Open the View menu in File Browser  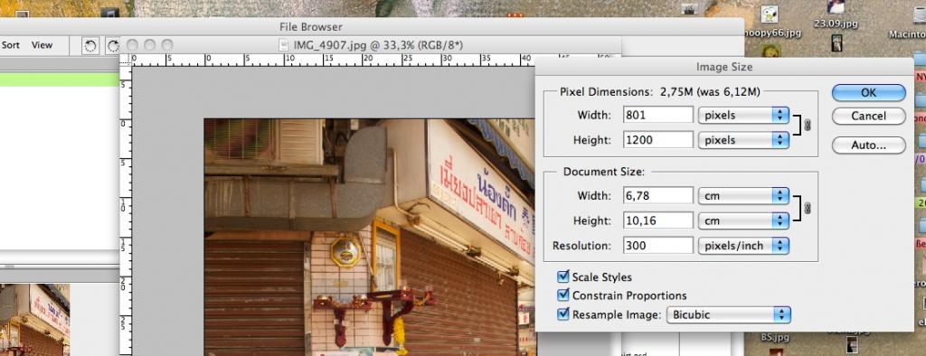[42, 45]
